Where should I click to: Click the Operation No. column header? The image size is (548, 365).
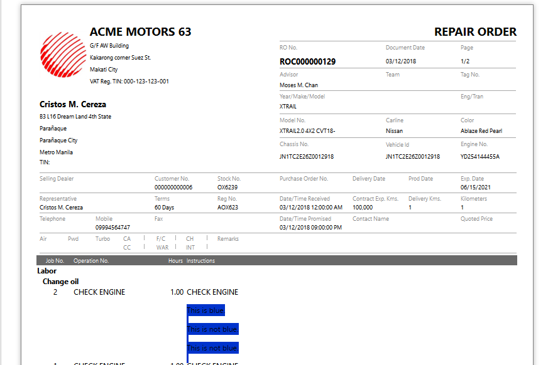(91, 260)
